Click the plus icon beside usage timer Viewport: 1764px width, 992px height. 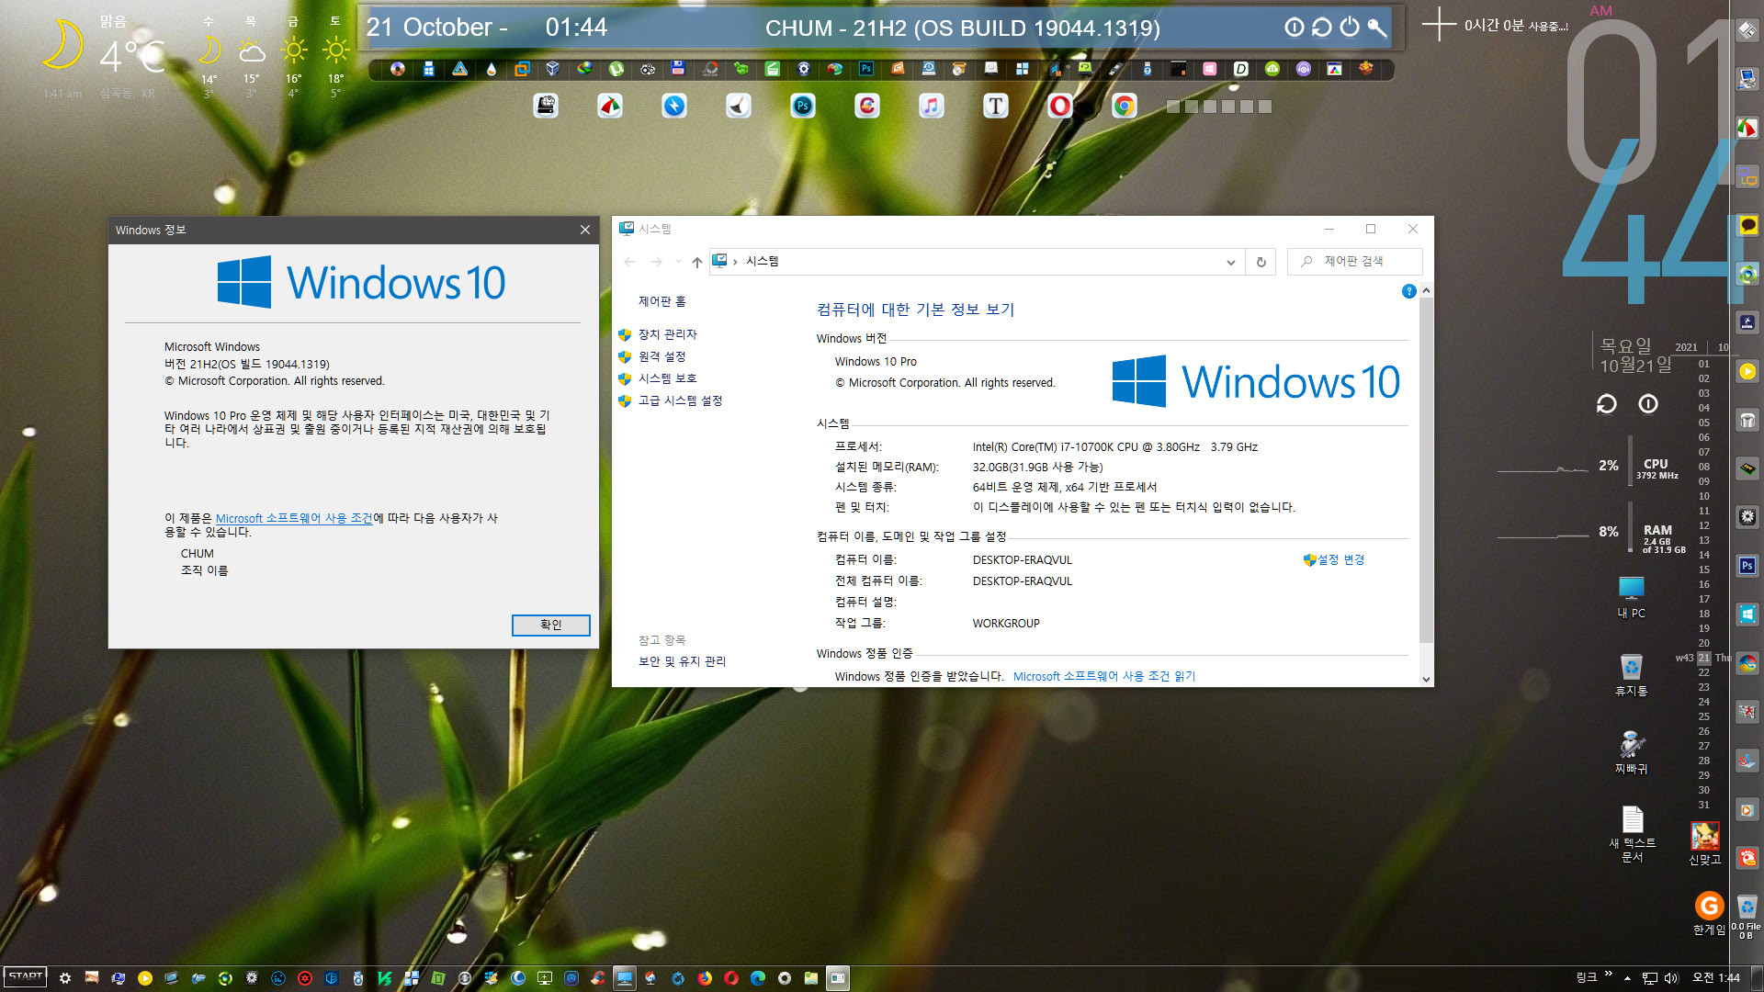tap(1439, 25)
